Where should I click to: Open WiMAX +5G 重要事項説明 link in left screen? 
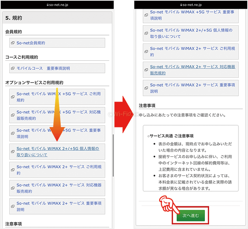coord(58,133)
